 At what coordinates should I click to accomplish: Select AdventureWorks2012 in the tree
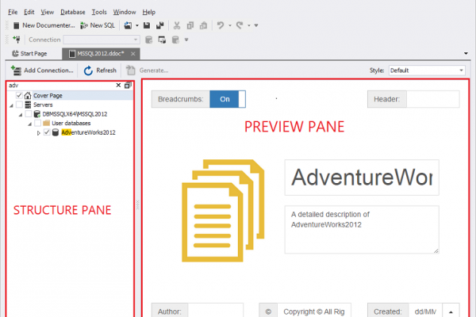point(88,132)
